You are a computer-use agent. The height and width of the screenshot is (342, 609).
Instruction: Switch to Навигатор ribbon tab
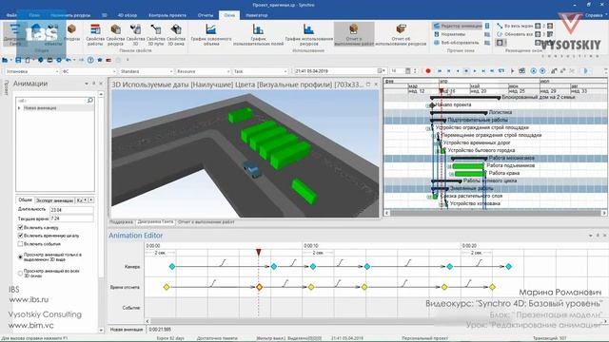pos(257,15)
